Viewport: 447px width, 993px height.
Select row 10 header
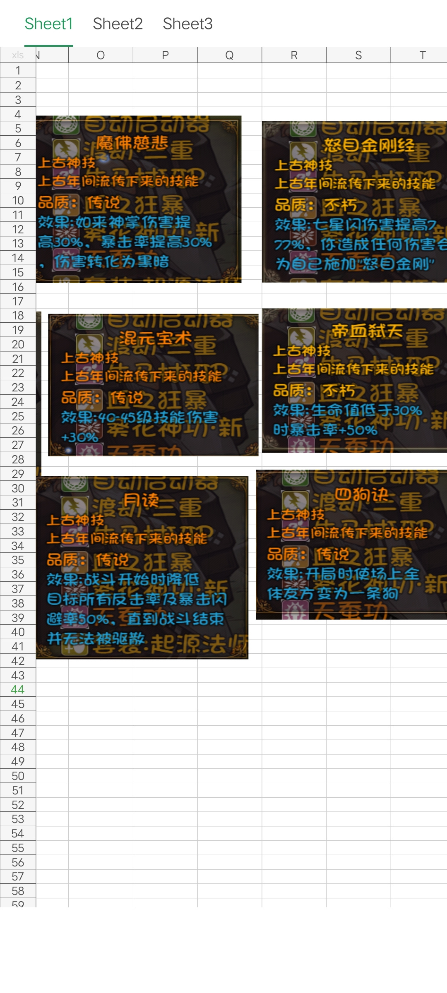point(18,200)
